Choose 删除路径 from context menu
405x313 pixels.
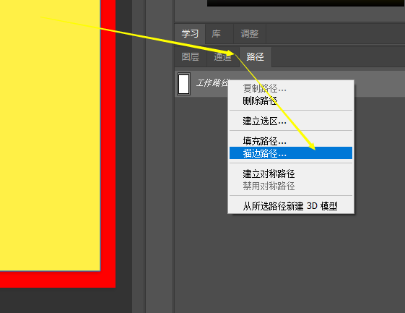click(x=291, y=100)
